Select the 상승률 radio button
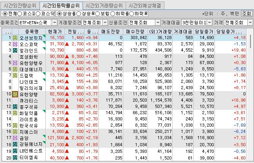The image size is (254, 163). point(59,14)
